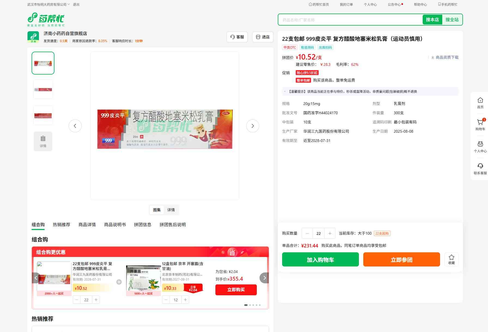Contact customer service via sidebar headset icon
The image size is (488, 332).
pos(480,169)
